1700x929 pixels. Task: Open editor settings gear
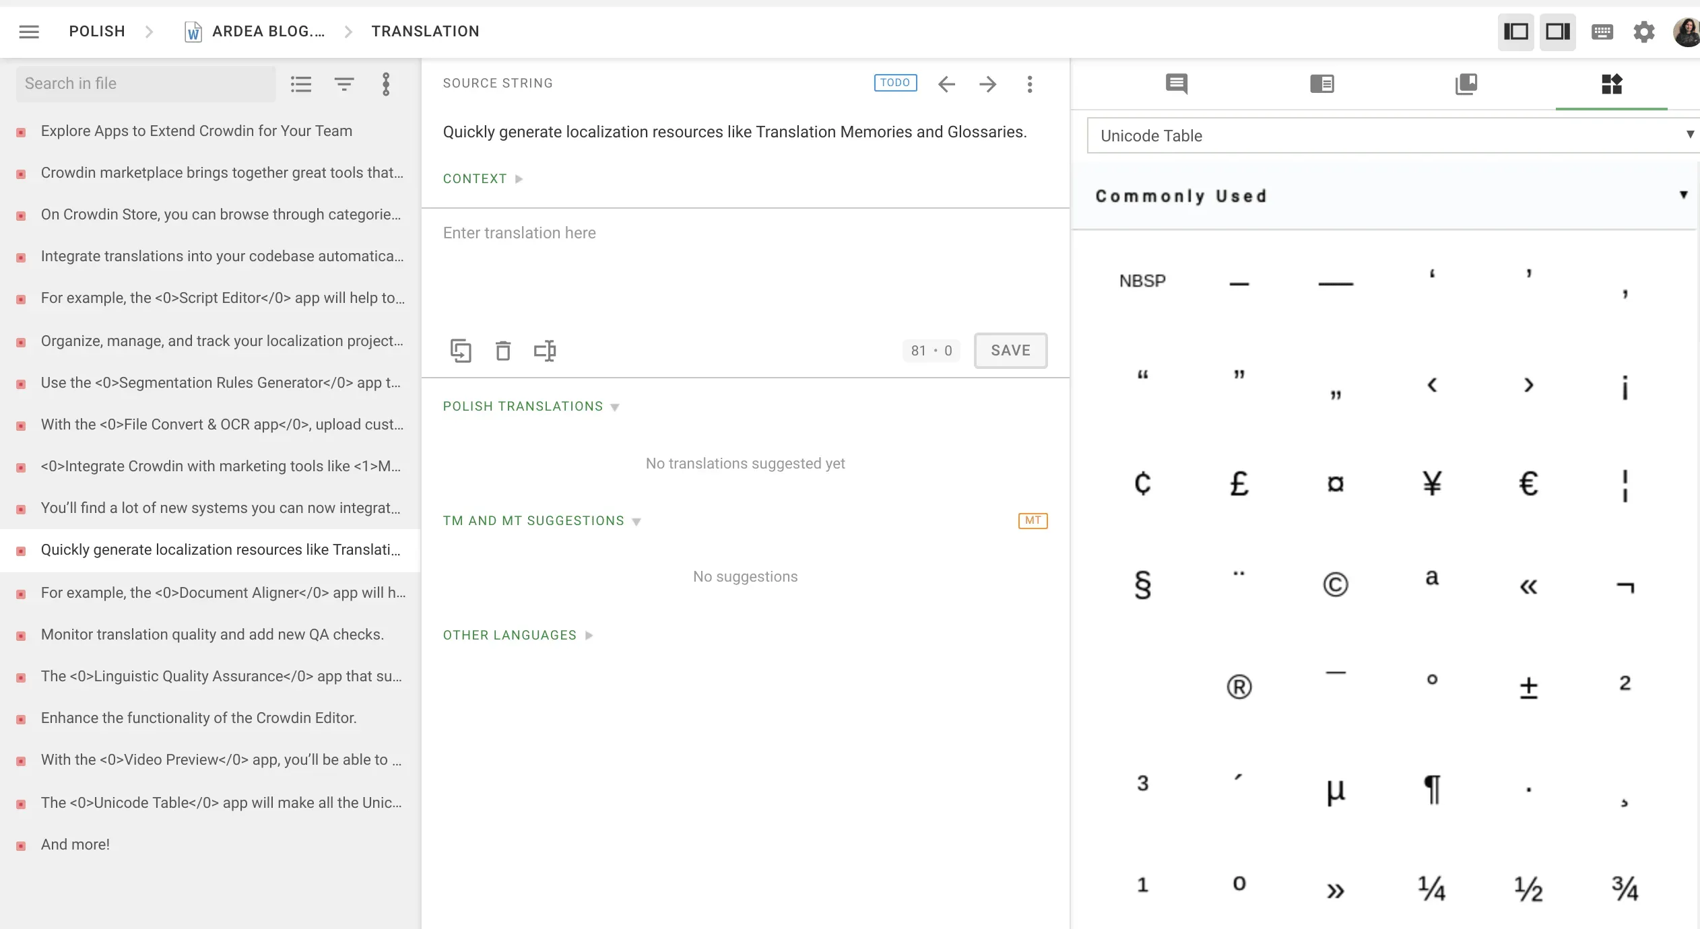coord(1643,32)
